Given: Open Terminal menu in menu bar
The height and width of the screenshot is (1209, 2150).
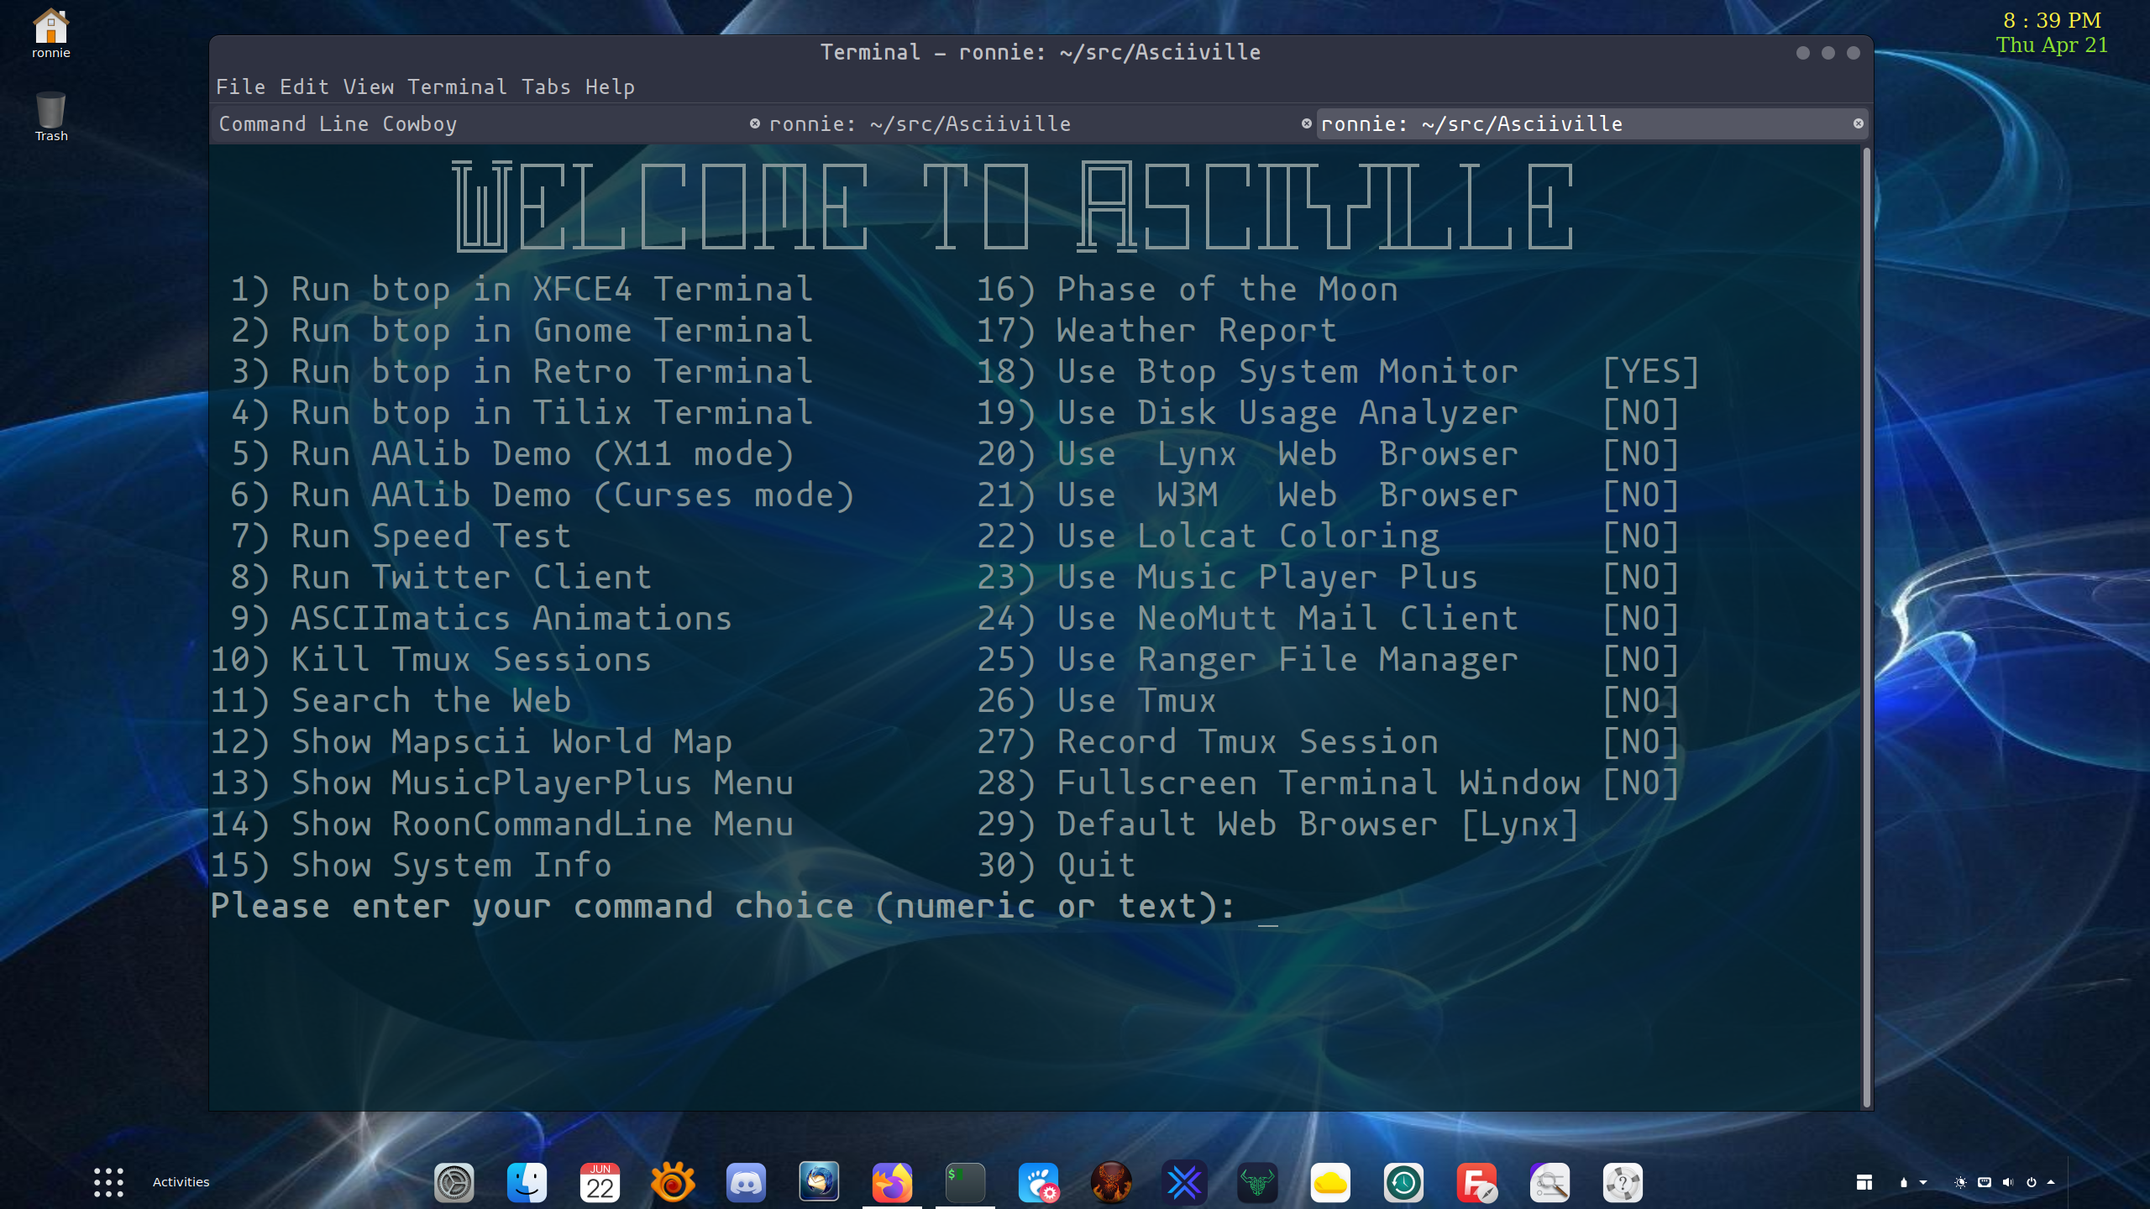Looking at the screenshot, I should pyautogui.click(x=455, y=86).
